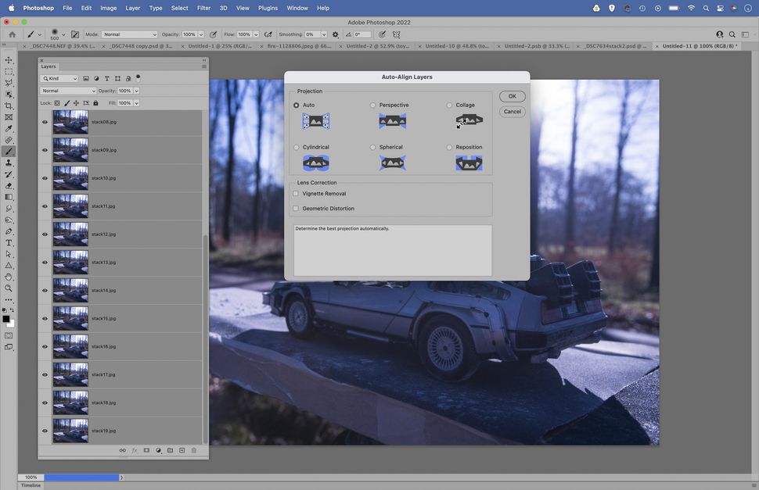Open the Filter menu
Image resolution: width=759 pixels, height=490 pixels.
coord(203,9)
